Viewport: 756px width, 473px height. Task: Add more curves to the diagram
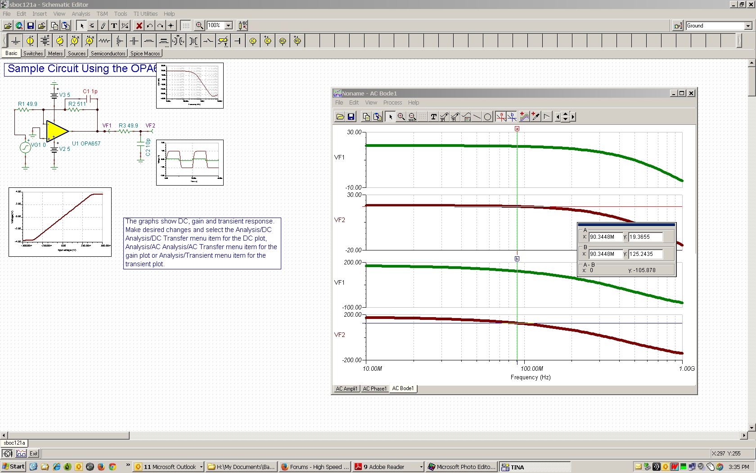click(x=524, y=117)
